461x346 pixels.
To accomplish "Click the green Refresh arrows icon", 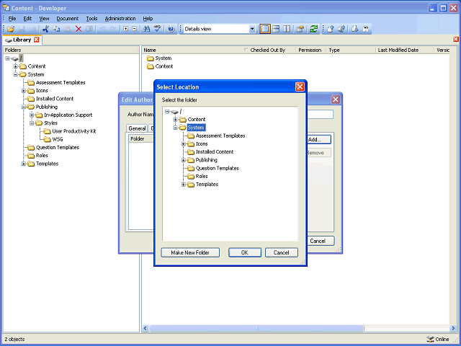I will [314, 29].
